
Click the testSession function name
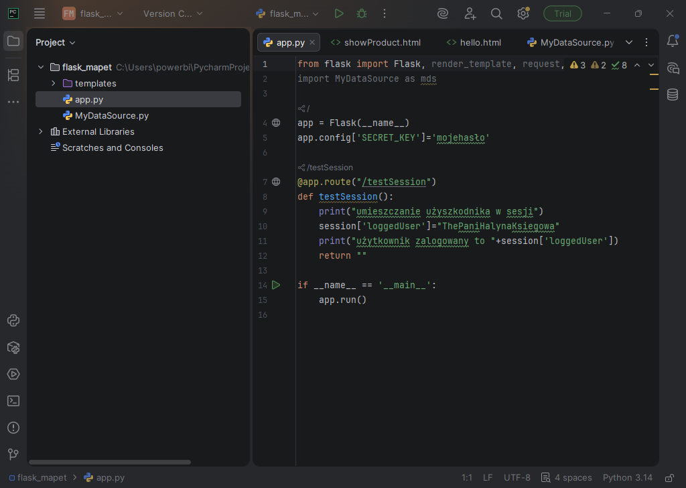click(348, 196)
